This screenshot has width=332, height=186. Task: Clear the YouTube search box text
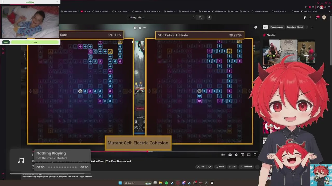click(194, 17)
